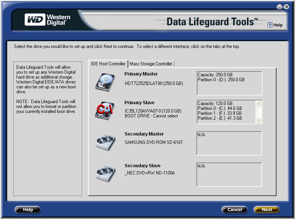Select the Secondary Slave DVD+RW drive icon
The image size is (295, 219).
tap(105, 174)
